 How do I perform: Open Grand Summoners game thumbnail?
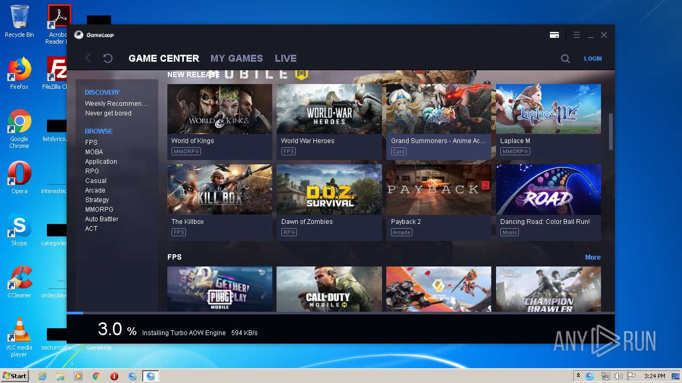[439, 109]
